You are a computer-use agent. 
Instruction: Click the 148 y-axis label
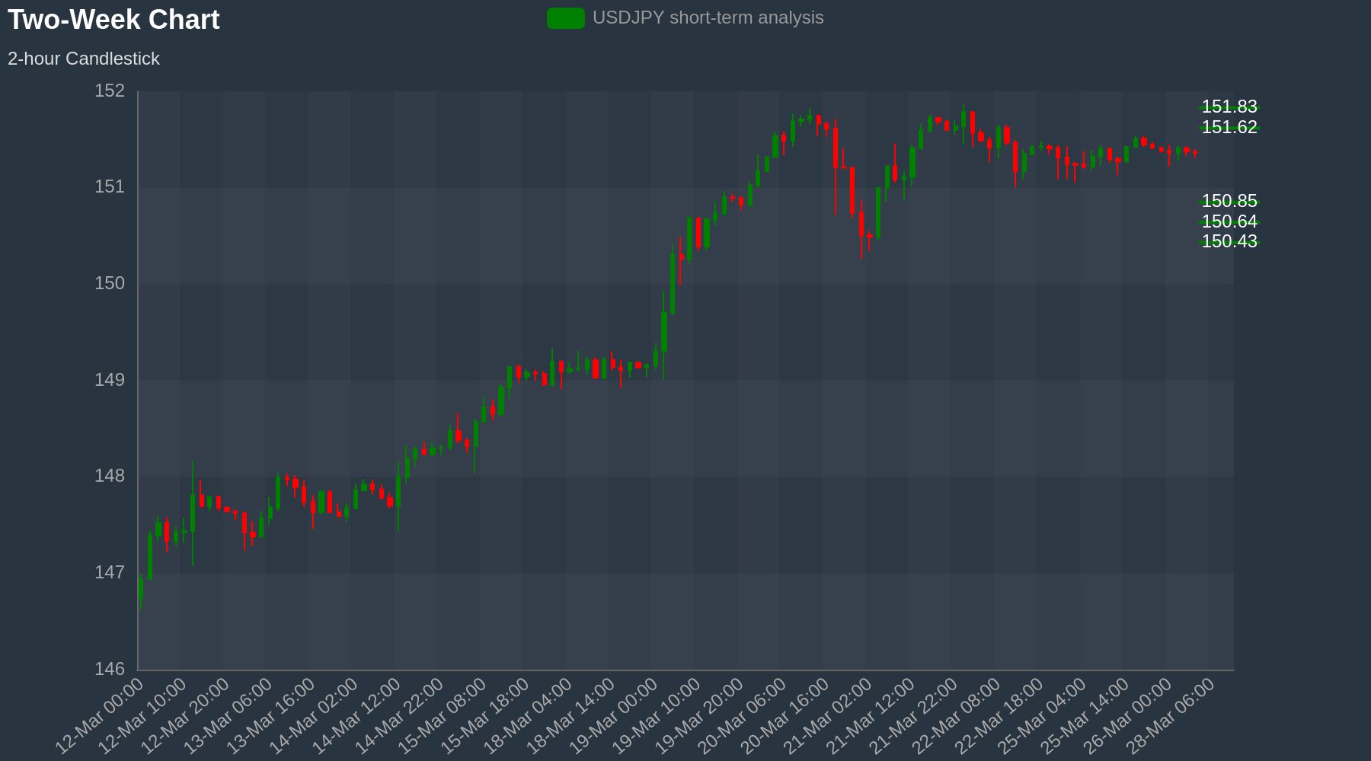click(x=110, y=476)
